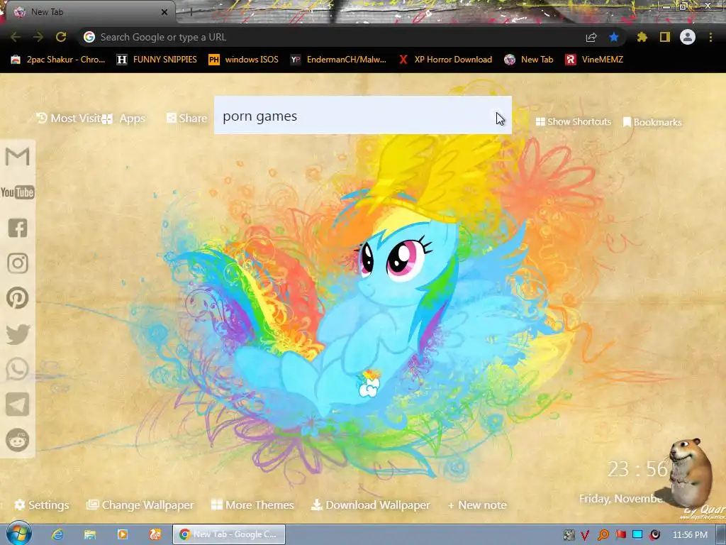
Task: Open windows ISOS bookmark
Action: click(243, 60)
